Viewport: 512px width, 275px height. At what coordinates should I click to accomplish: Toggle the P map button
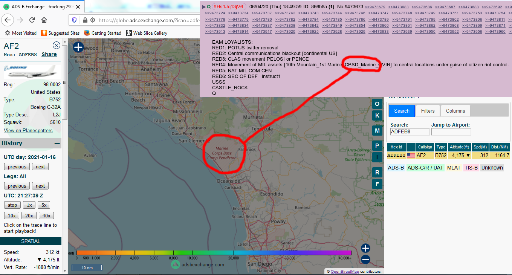click(x=377, y=146)
